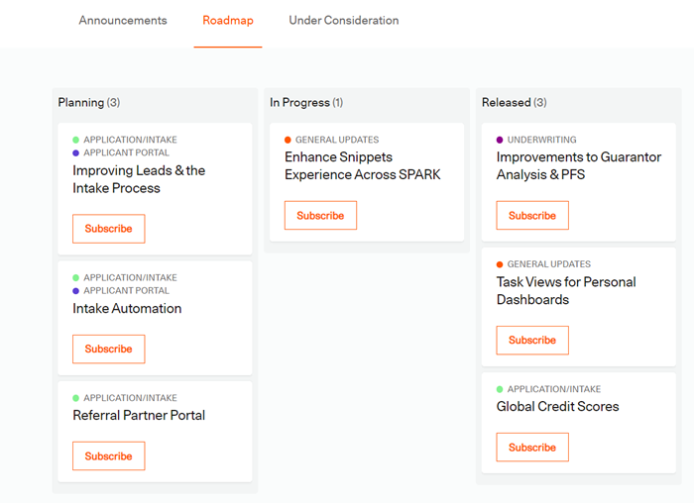Select the Roadmap tab

pos(228,21)
